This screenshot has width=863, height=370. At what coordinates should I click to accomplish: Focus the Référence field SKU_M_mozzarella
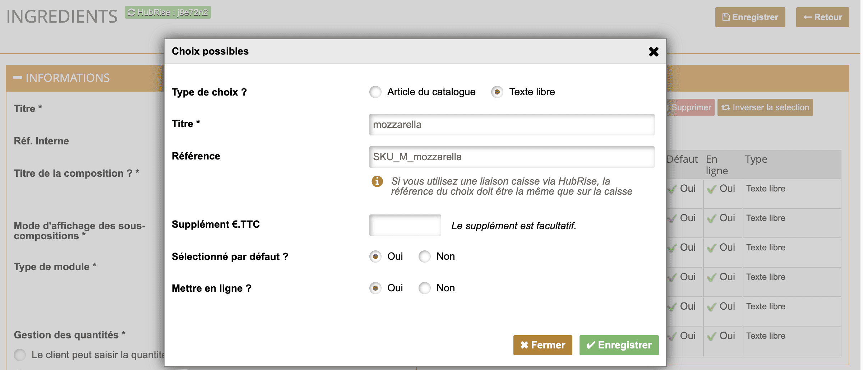(x=512, y=157)
